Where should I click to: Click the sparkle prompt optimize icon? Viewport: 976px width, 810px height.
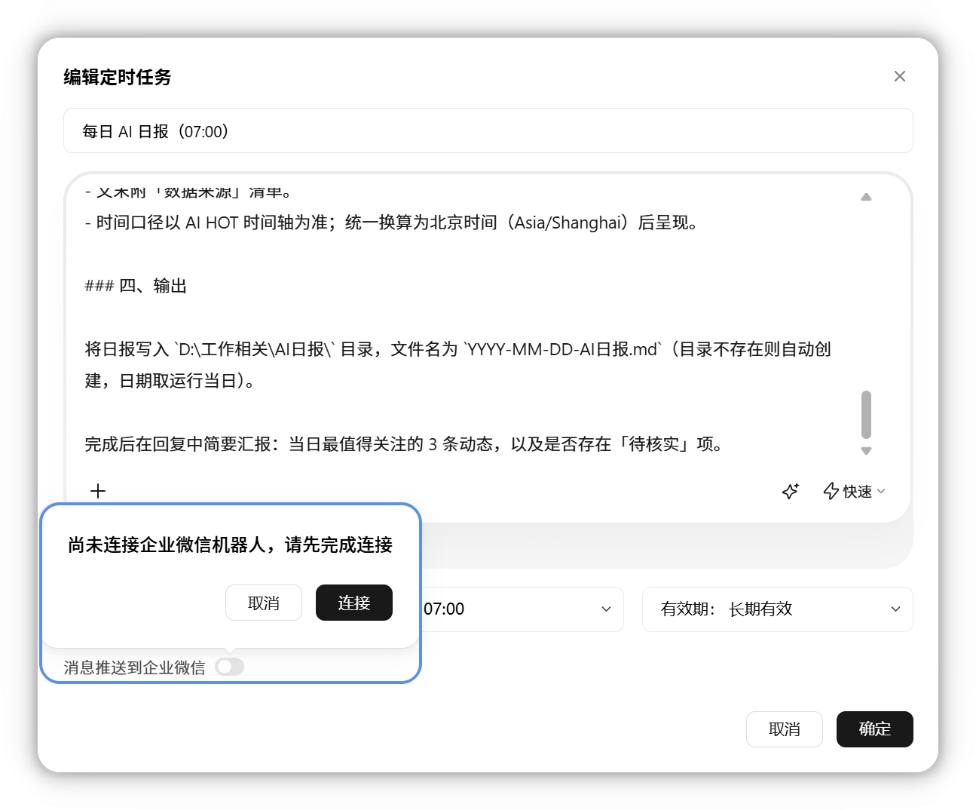click(790, 491)
